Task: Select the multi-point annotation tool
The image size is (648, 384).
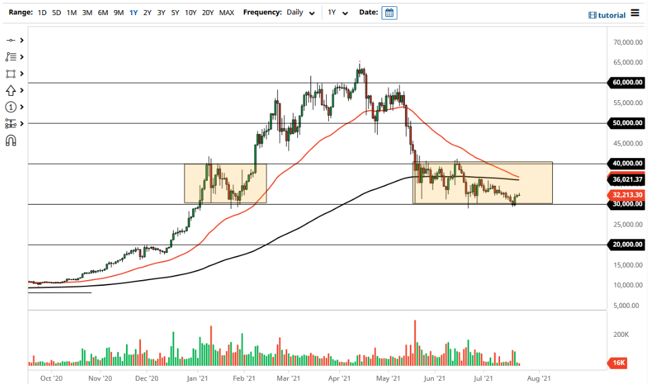Action: pyautogui.click(x=9, y=57)
